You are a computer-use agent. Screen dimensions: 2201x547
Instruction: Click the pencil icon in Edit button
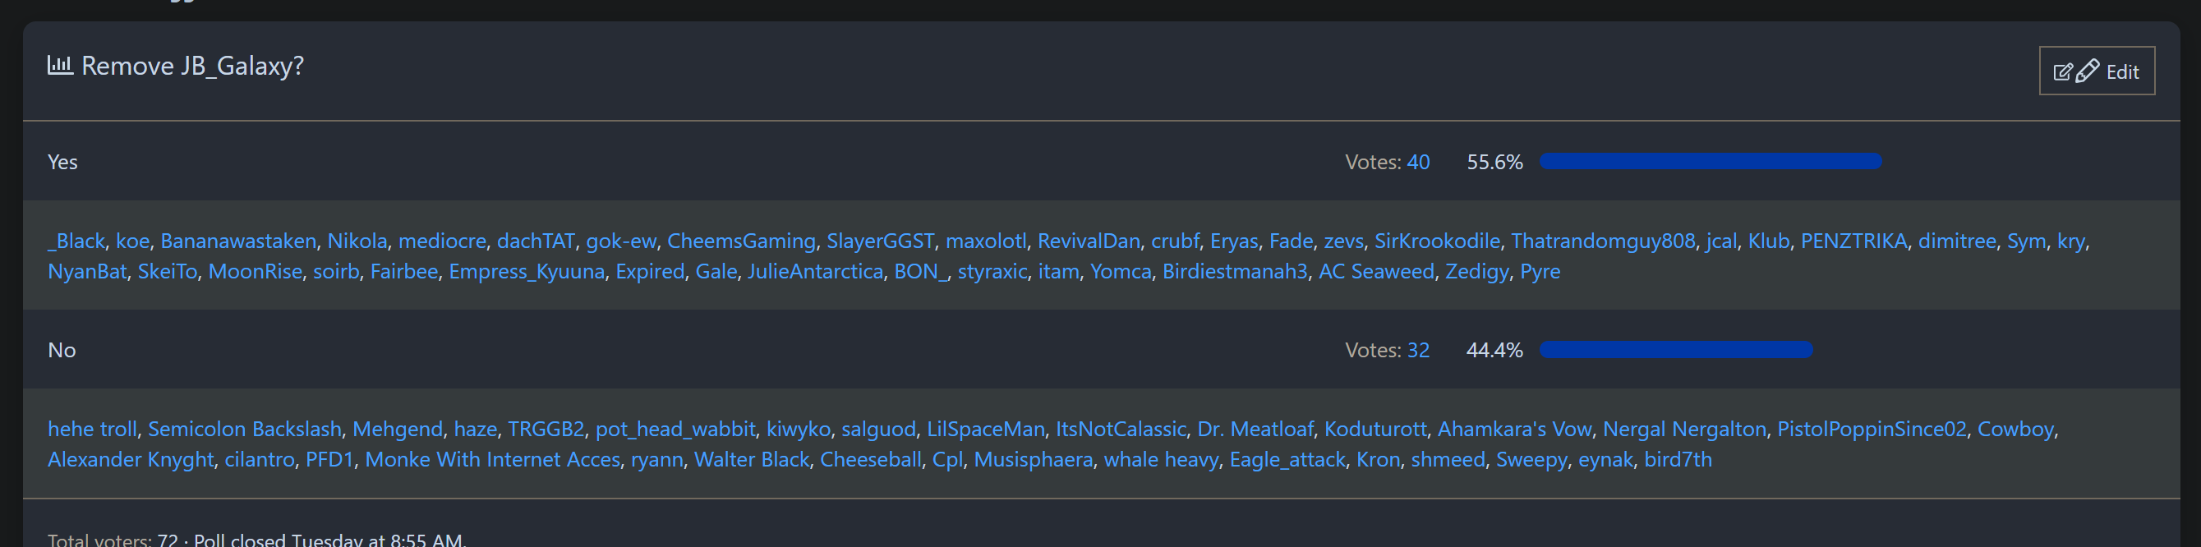coord(2087,71)
